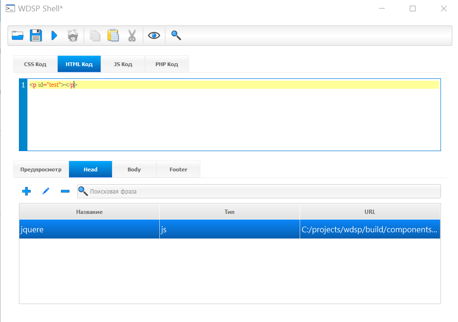Place cursor in the HTML code line 1
The height and width of the screenshot is (322, 458).
tap(233, 85)
